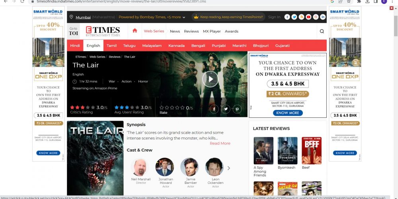Open the browser side panel icon

point(376,1)
